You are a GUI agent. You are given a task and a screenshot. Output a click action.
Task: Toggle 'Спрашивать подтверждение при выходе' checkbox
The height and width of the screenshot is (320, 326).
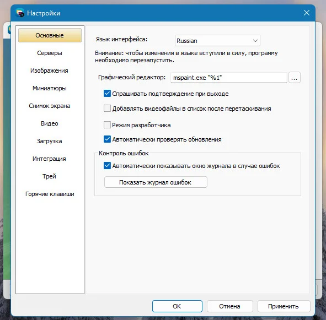[107, 94]
